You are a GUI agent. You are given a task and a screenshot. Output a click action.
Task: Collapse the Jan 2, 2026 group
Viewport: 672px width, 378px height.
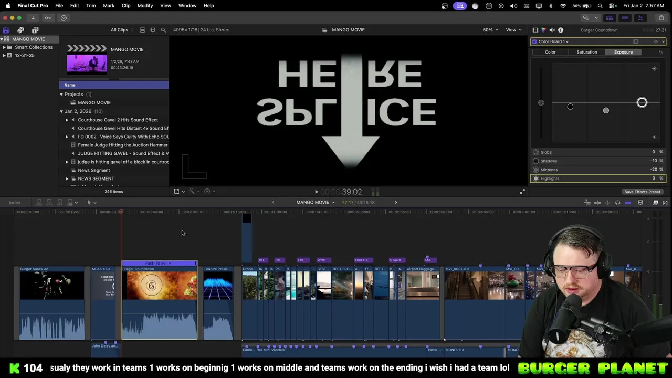pos(61,111)
